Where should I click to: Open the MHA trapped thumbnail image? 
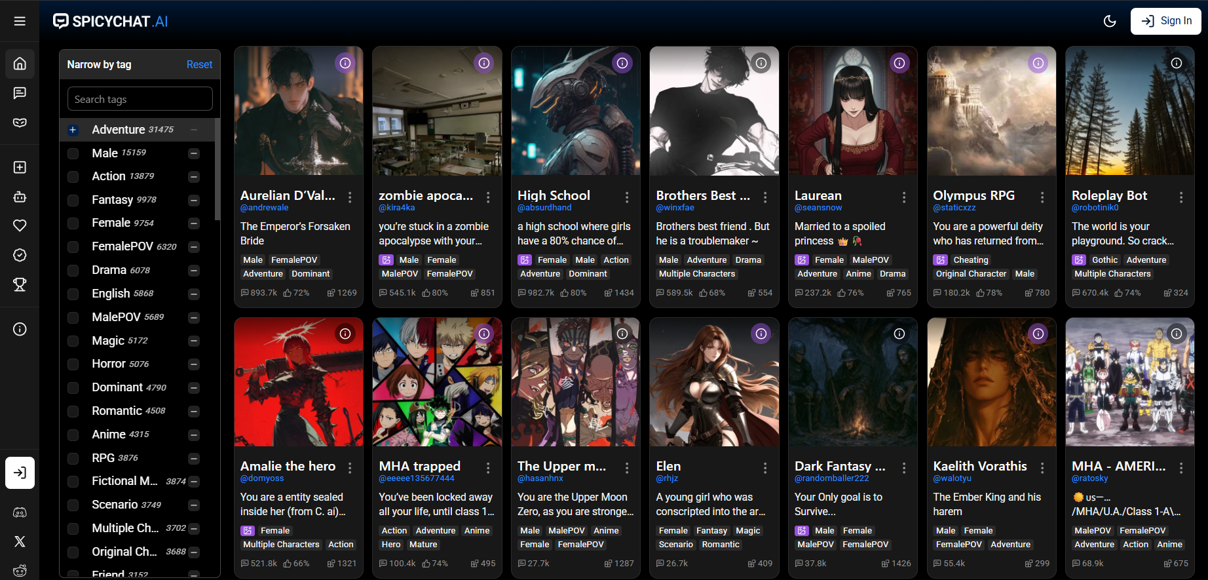[437, 382]
